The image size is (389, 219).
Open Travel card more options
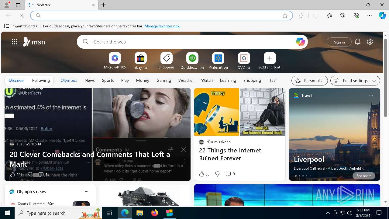(x=371, y=96)
